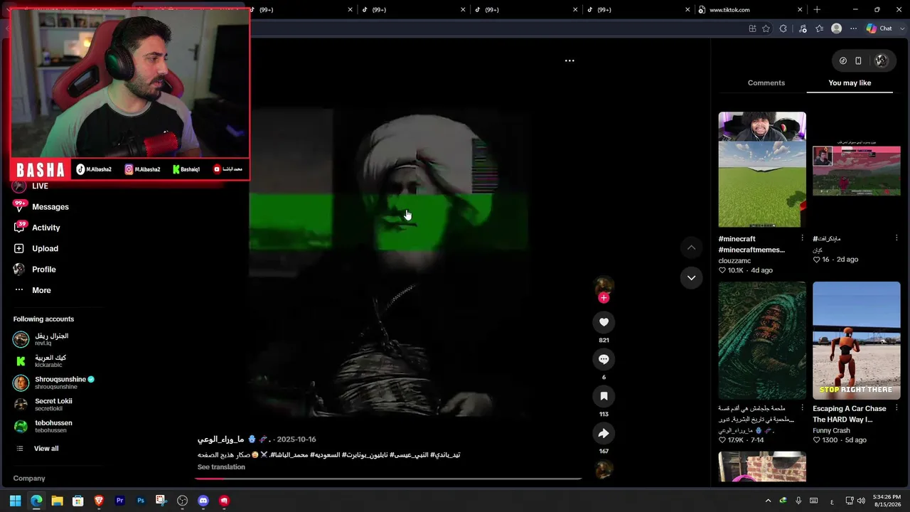This screenshot has width=910, height=512.
Task: Switch to the Comments tab
Action: coord(766,83)
